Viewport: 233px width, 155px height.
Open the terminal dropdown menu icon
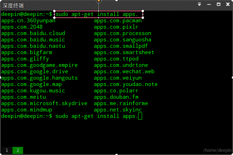click(x=199, y=4)
